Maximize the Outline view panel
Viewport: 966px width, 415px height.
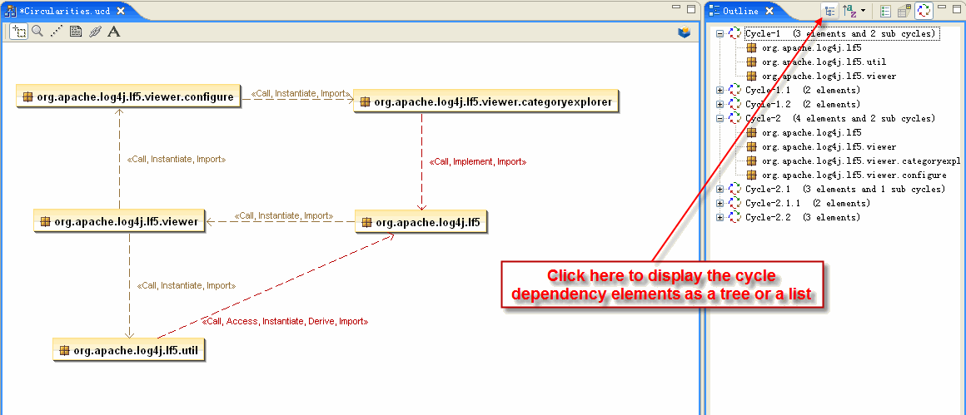[x=957, y=8]
